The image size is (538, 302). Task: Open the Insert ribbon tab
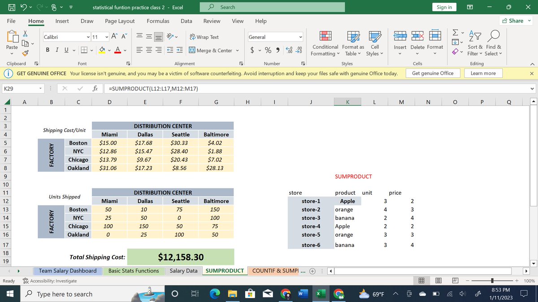pyautogui.click(x=62, y=21)
